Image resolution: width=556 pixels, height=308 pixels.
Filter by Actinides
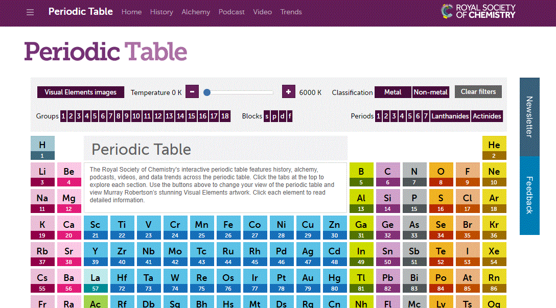click(x=487, y=116)
